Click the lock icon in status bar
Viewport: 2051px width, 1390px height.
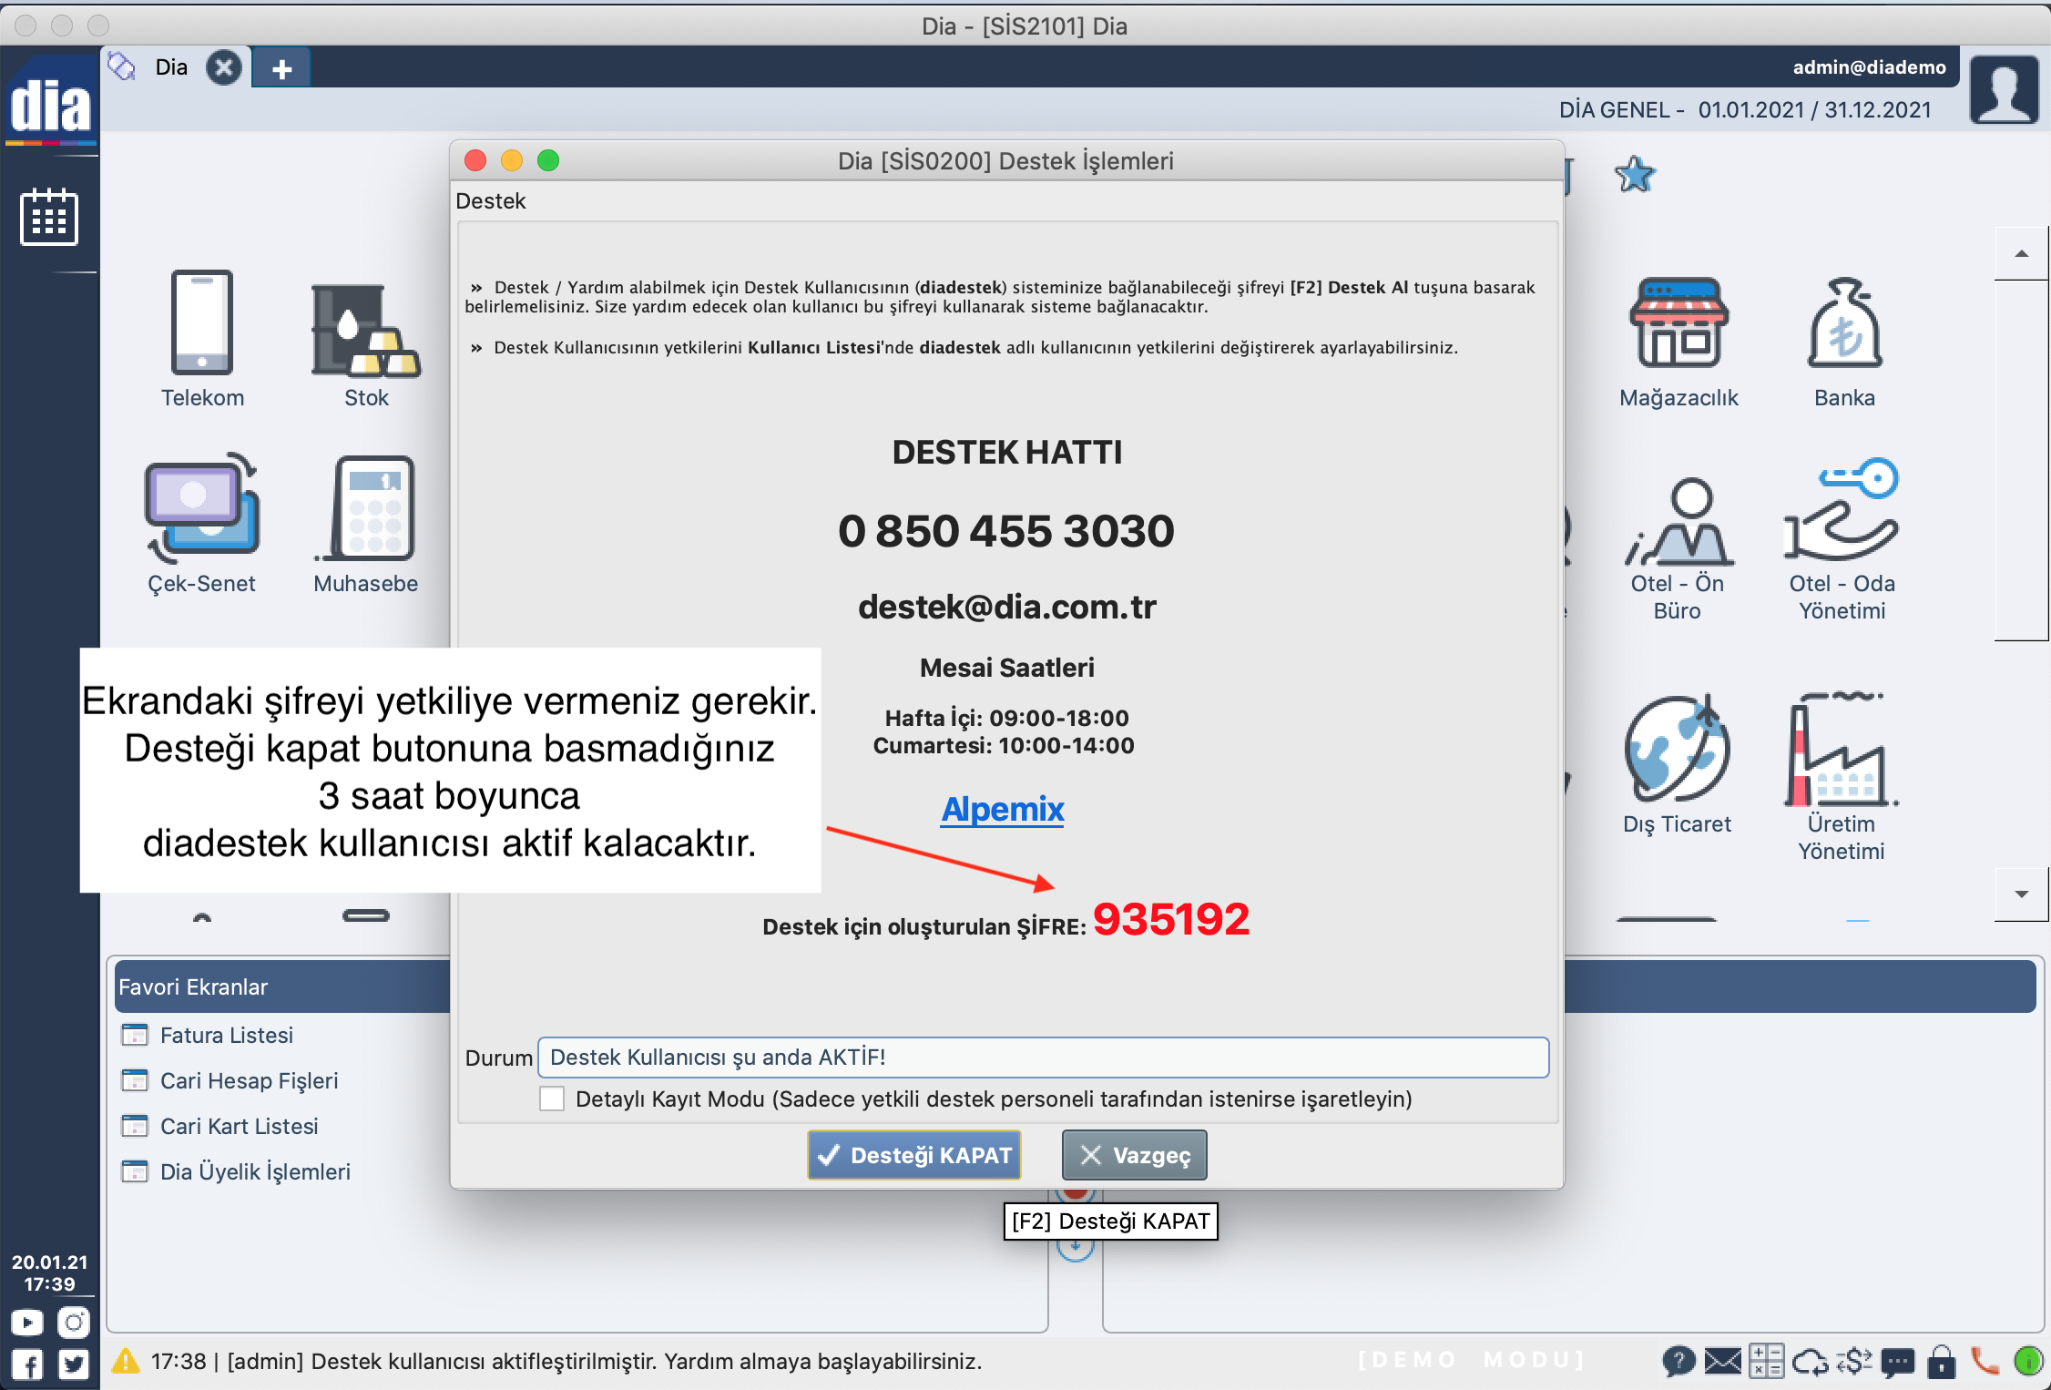1942,1362
